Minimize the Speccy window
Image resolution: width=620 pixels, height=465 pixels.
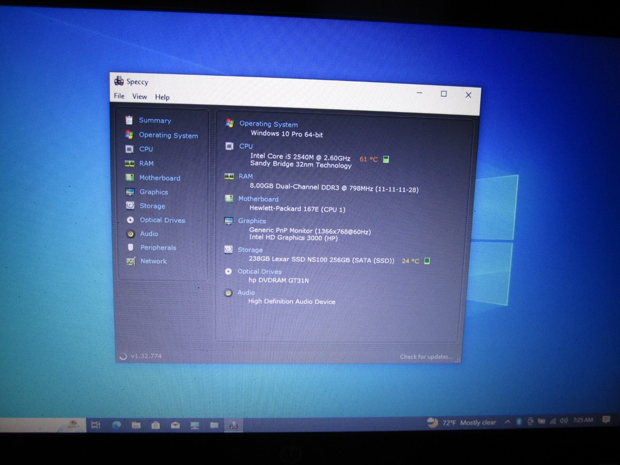tap(419, 93)
